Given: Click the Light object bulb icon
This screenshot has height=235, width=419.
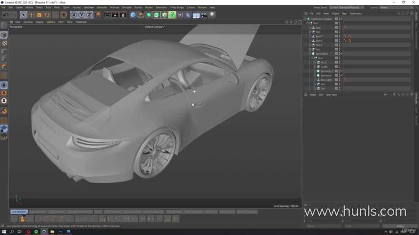Looking at the screenshot, I should 212,15.
